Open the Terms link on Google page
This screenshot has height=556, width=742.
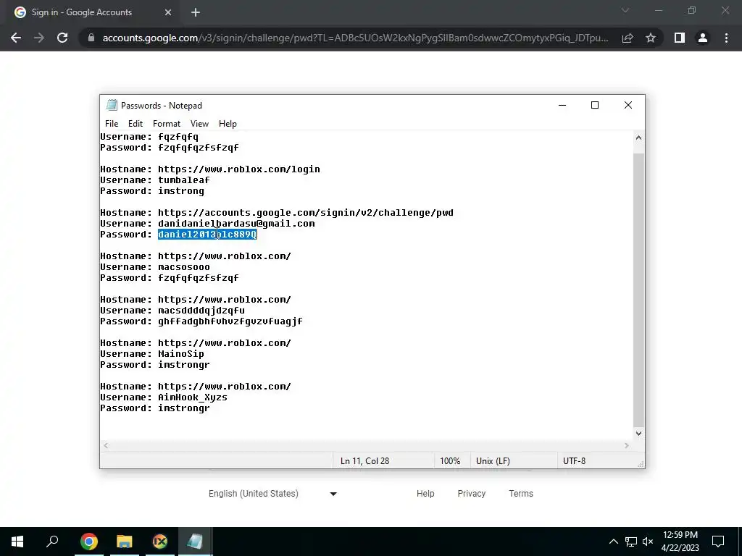(521, 494)
